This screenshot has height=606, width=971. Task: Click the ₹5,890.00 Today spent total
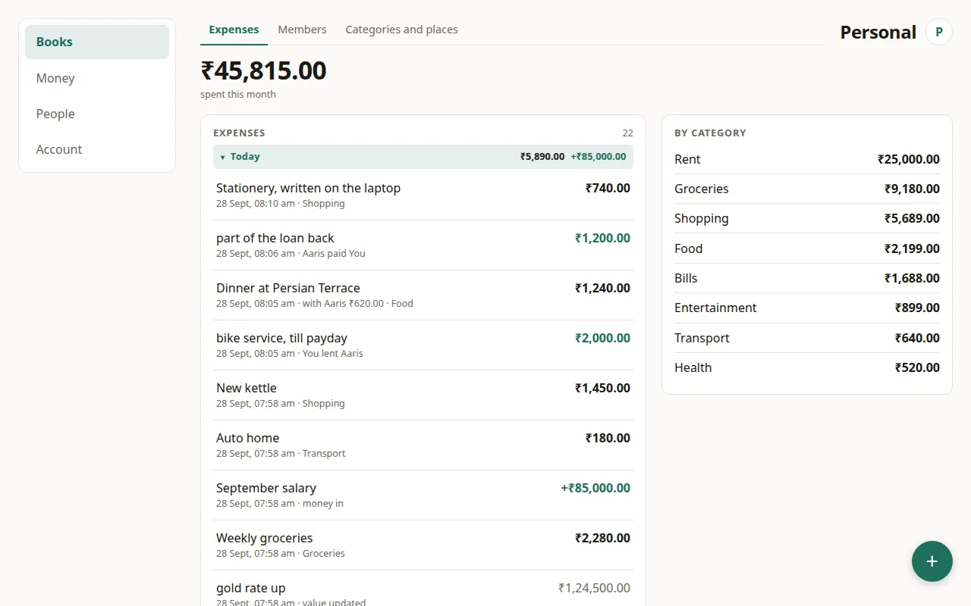click(542, 157)
